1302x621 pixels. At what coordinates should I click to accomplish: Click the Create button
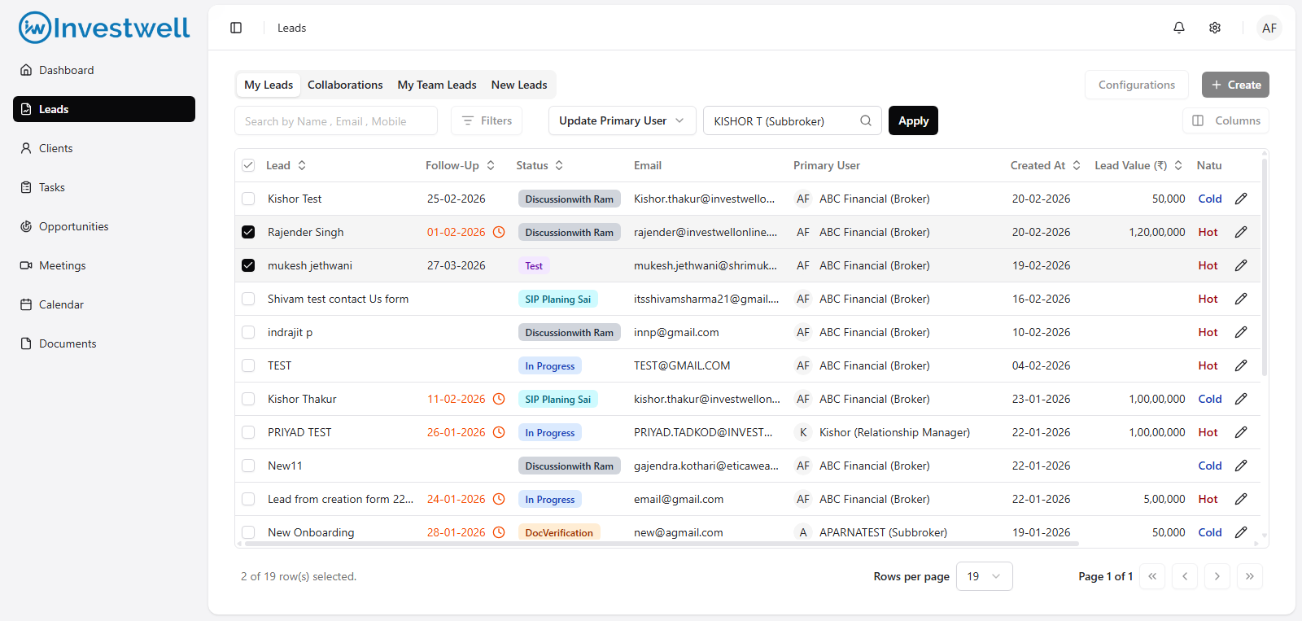1235,85
